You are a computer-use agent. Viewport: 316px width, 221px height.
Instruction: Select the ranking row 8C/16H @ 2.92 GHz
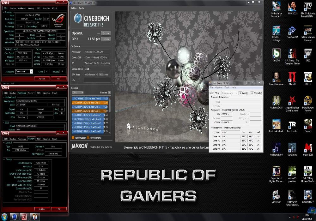tap(90, 119)
